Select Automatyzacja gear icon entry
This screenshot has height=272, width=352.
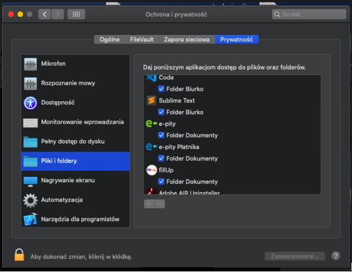point(61,200)
